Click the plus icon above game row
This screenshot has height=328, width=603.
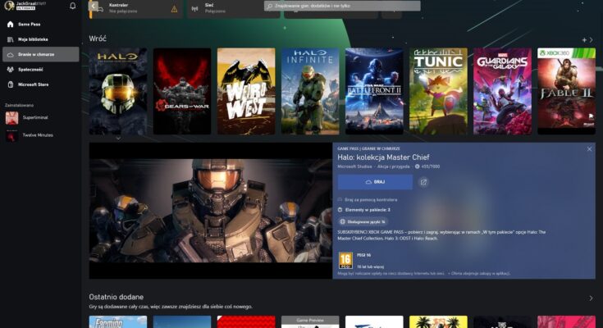(x=584, y=39)
